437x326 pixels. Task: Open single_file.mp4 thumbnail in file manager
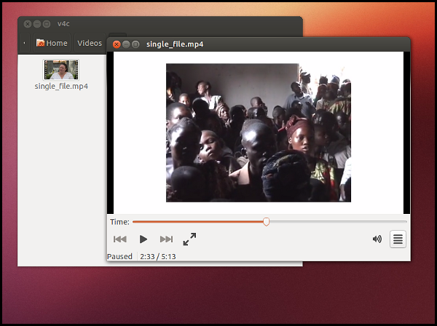pyautogui.click(x=61, y=70)
